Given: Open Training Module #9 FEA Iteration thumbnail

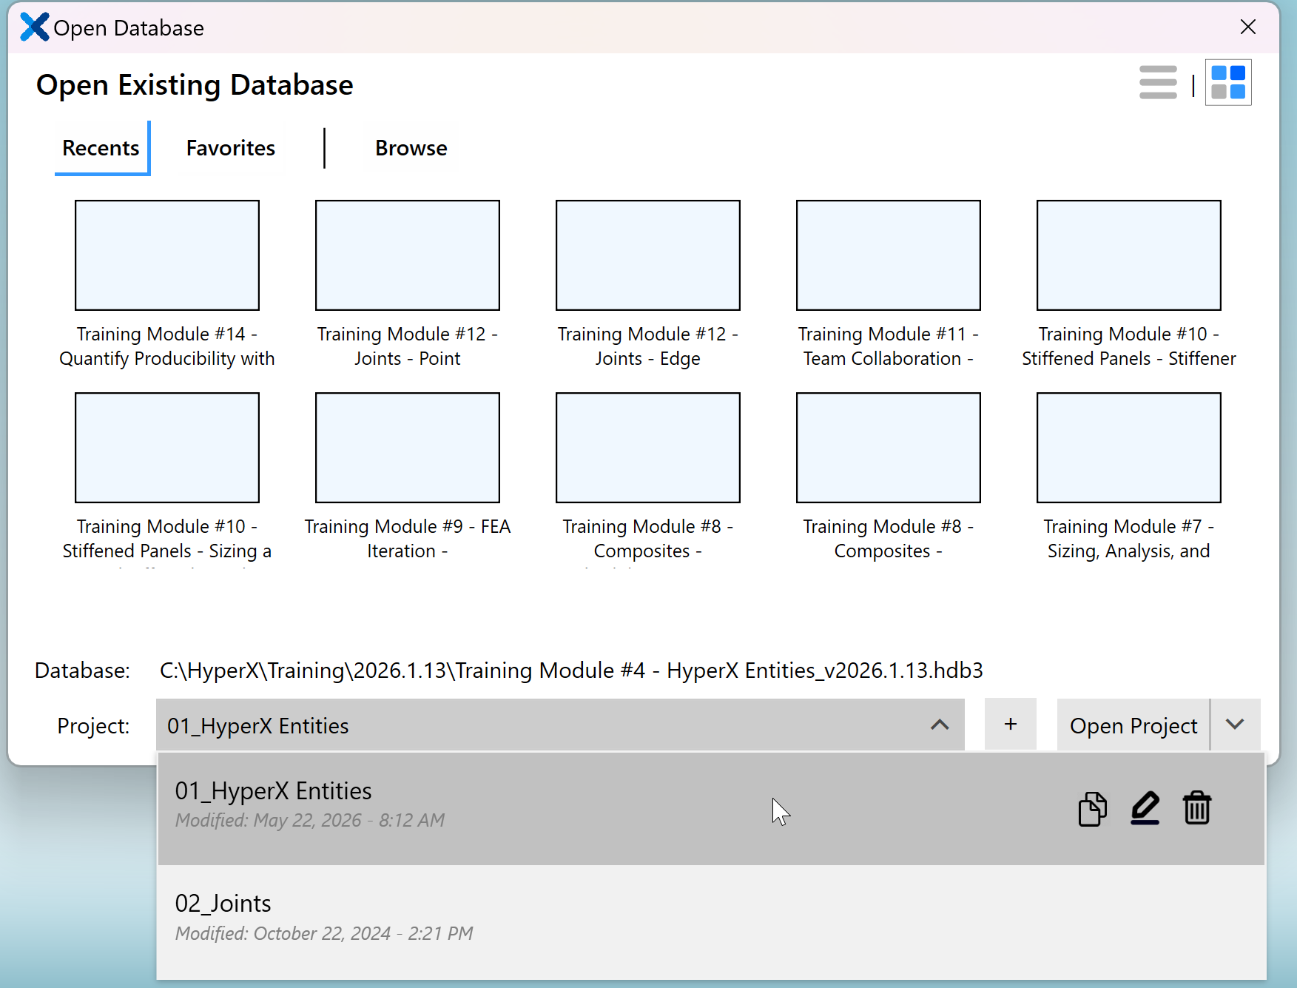Looking at the screenshot, I should click(x=408, y=448).
